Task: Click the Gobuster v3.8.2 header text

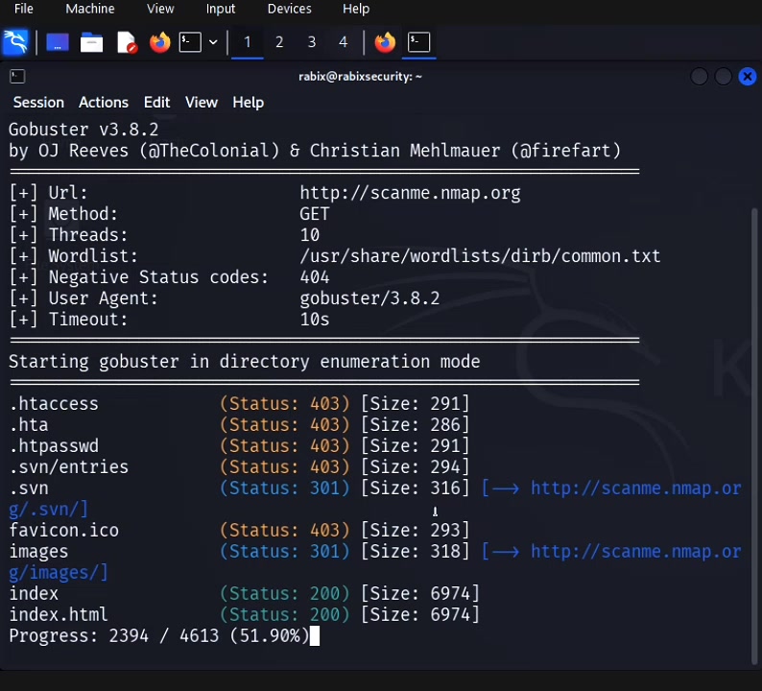Action: [x=83, y=130]
